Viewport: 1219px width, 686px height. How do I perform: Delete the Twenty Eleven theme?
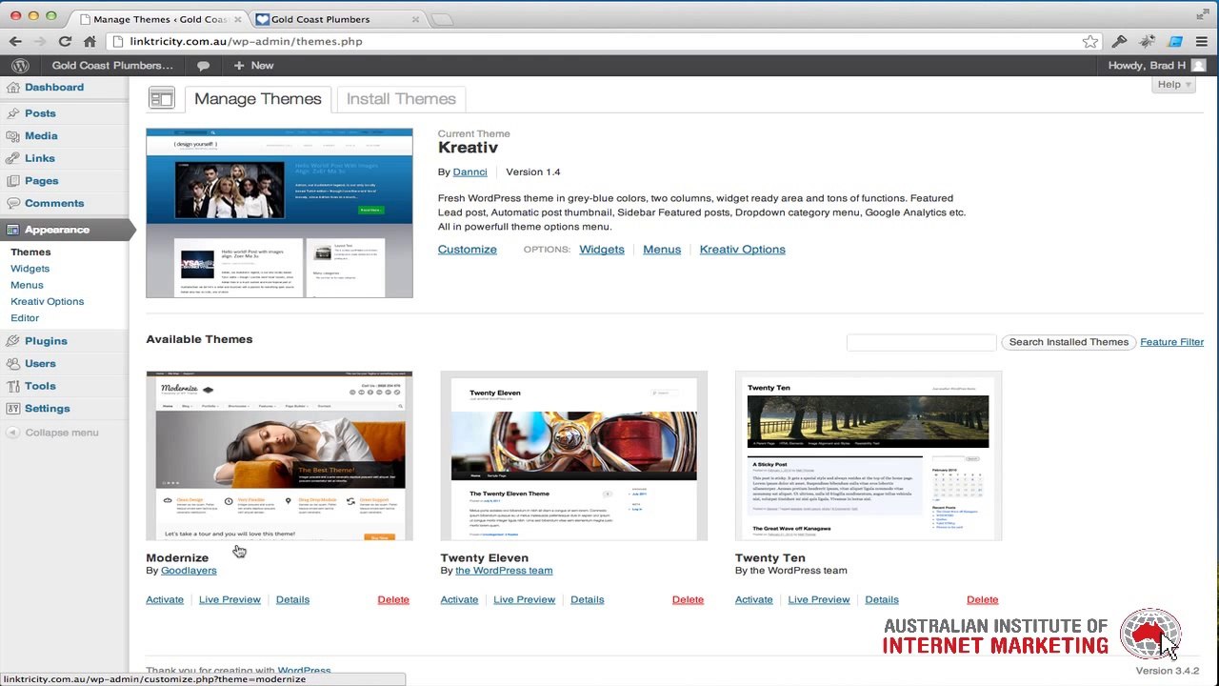pos(688,600)
